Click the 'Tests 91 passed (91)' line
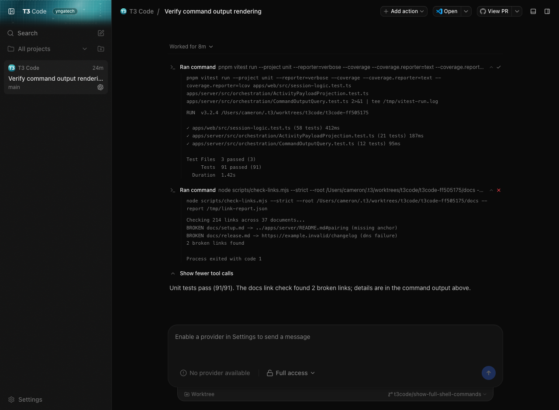 click(231, 167)
